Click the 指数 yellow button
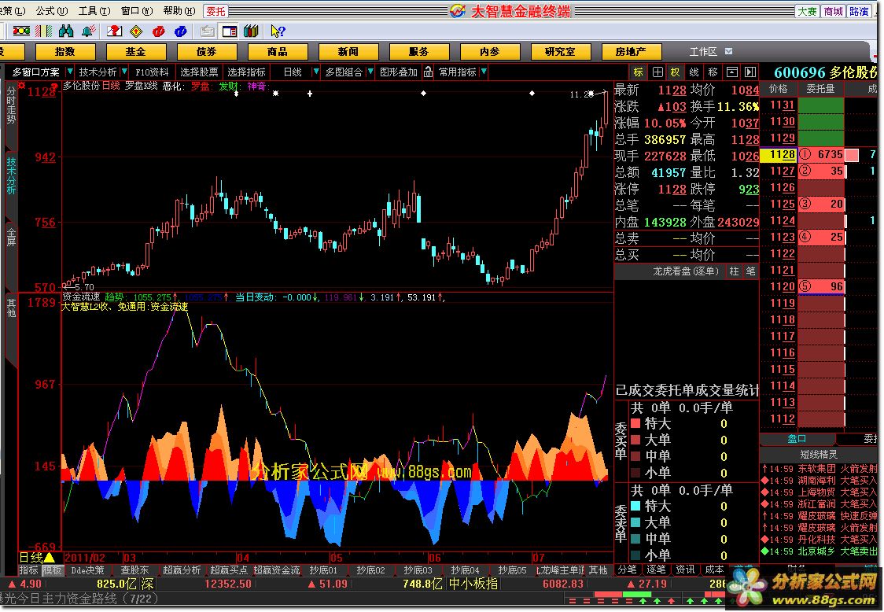The height and width of the screenshot is (612, 884). pos(64,51)
